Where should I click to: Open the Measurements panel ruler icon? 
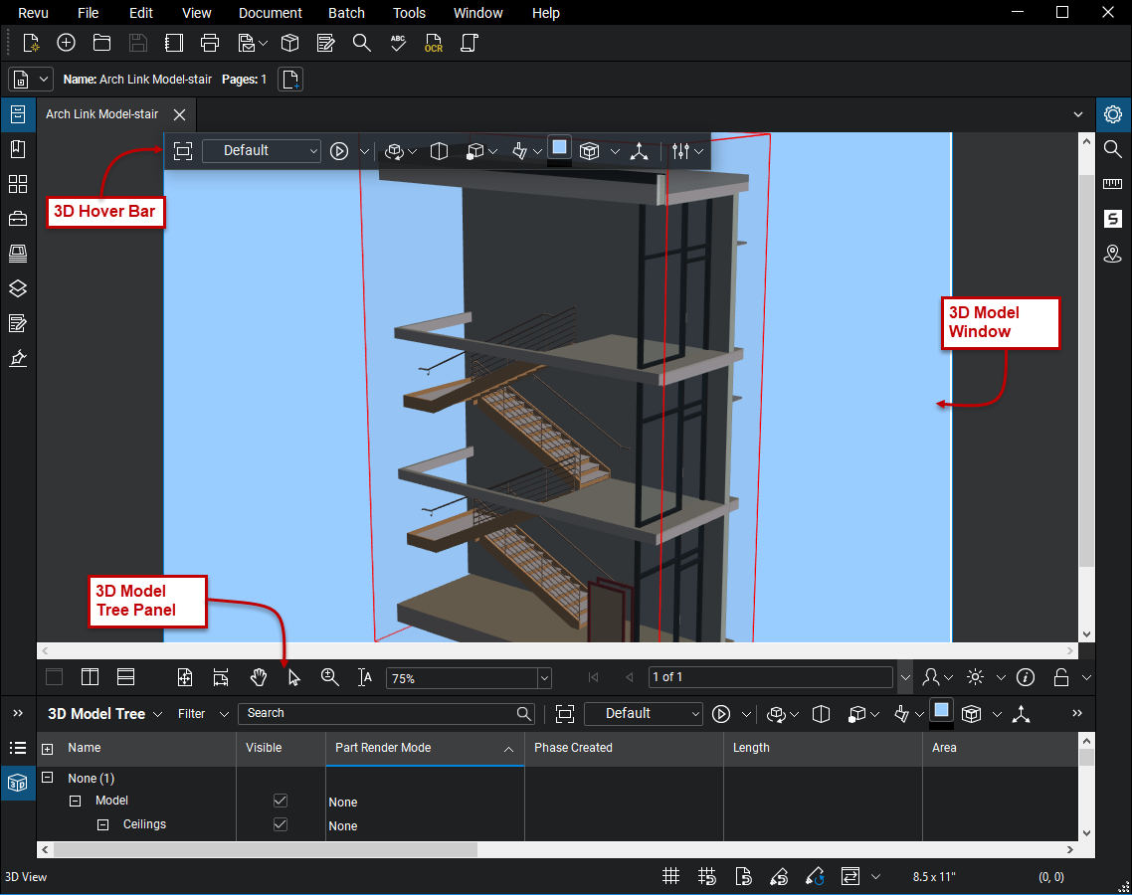(1113, 184)
